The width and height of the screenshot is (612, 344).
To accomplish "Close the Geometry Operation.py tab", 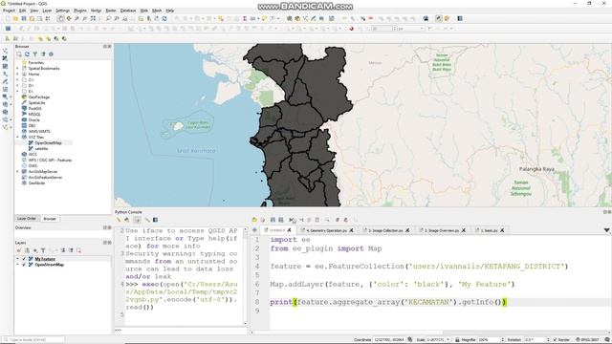I will 351,230.
